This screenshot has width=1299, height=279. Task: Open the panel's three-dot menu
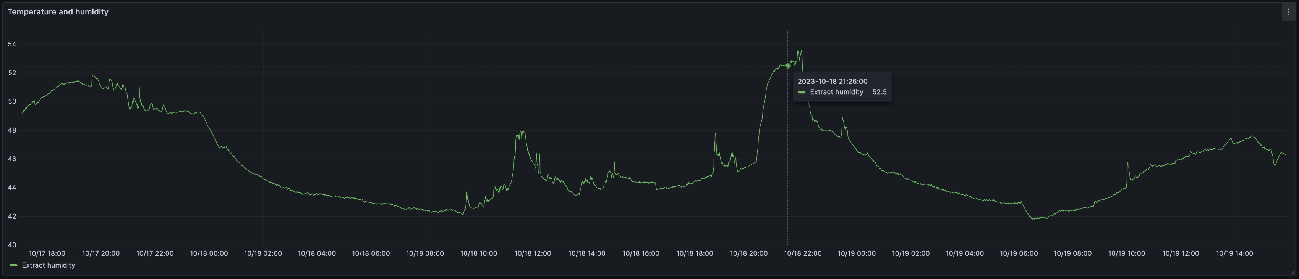[1288, 12]
